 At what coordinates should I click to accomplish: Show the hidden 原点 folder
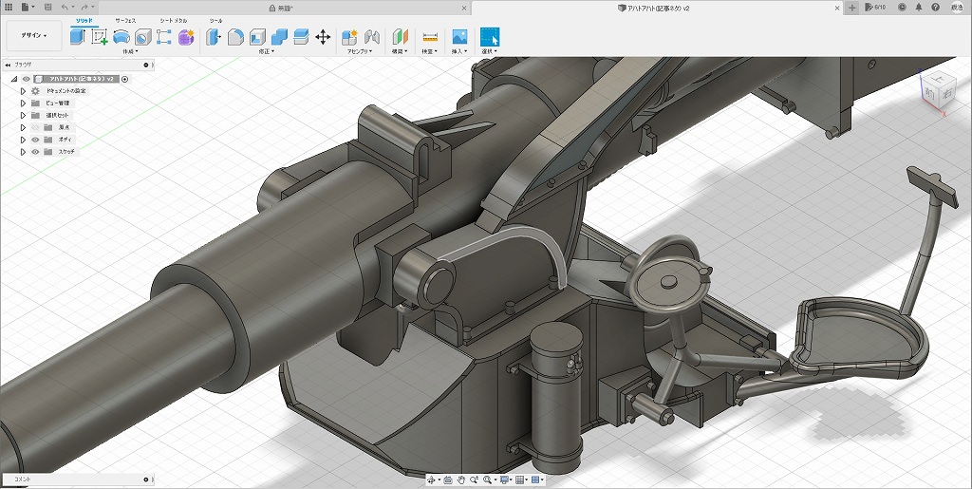pyautogui.click(x=35, y=126)
